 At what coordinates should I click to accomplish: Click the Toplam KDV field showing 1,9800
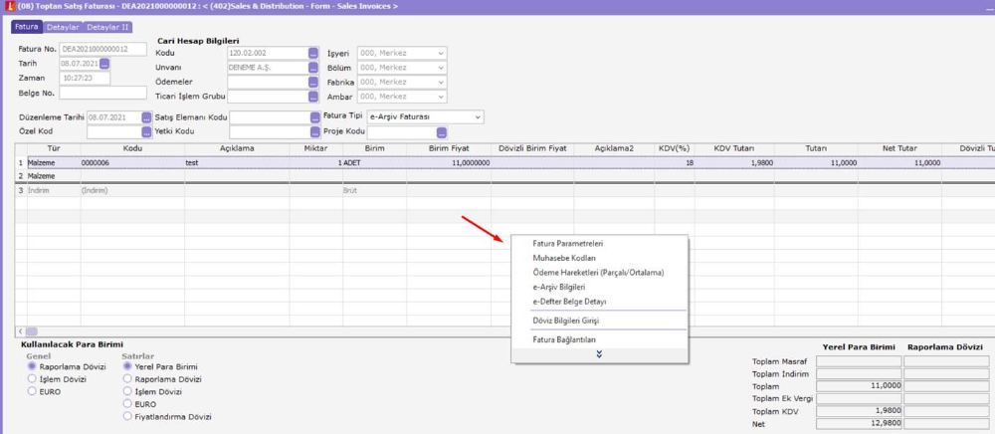(x=859, y=410)
